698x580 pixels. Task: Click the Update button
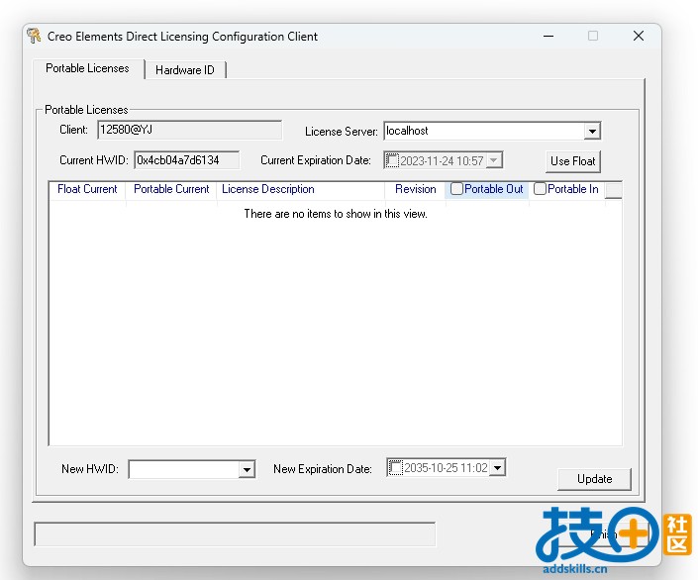point(594,479)
